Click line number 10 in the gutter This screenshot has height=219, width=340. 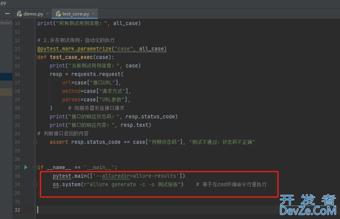tap(17, 23)
